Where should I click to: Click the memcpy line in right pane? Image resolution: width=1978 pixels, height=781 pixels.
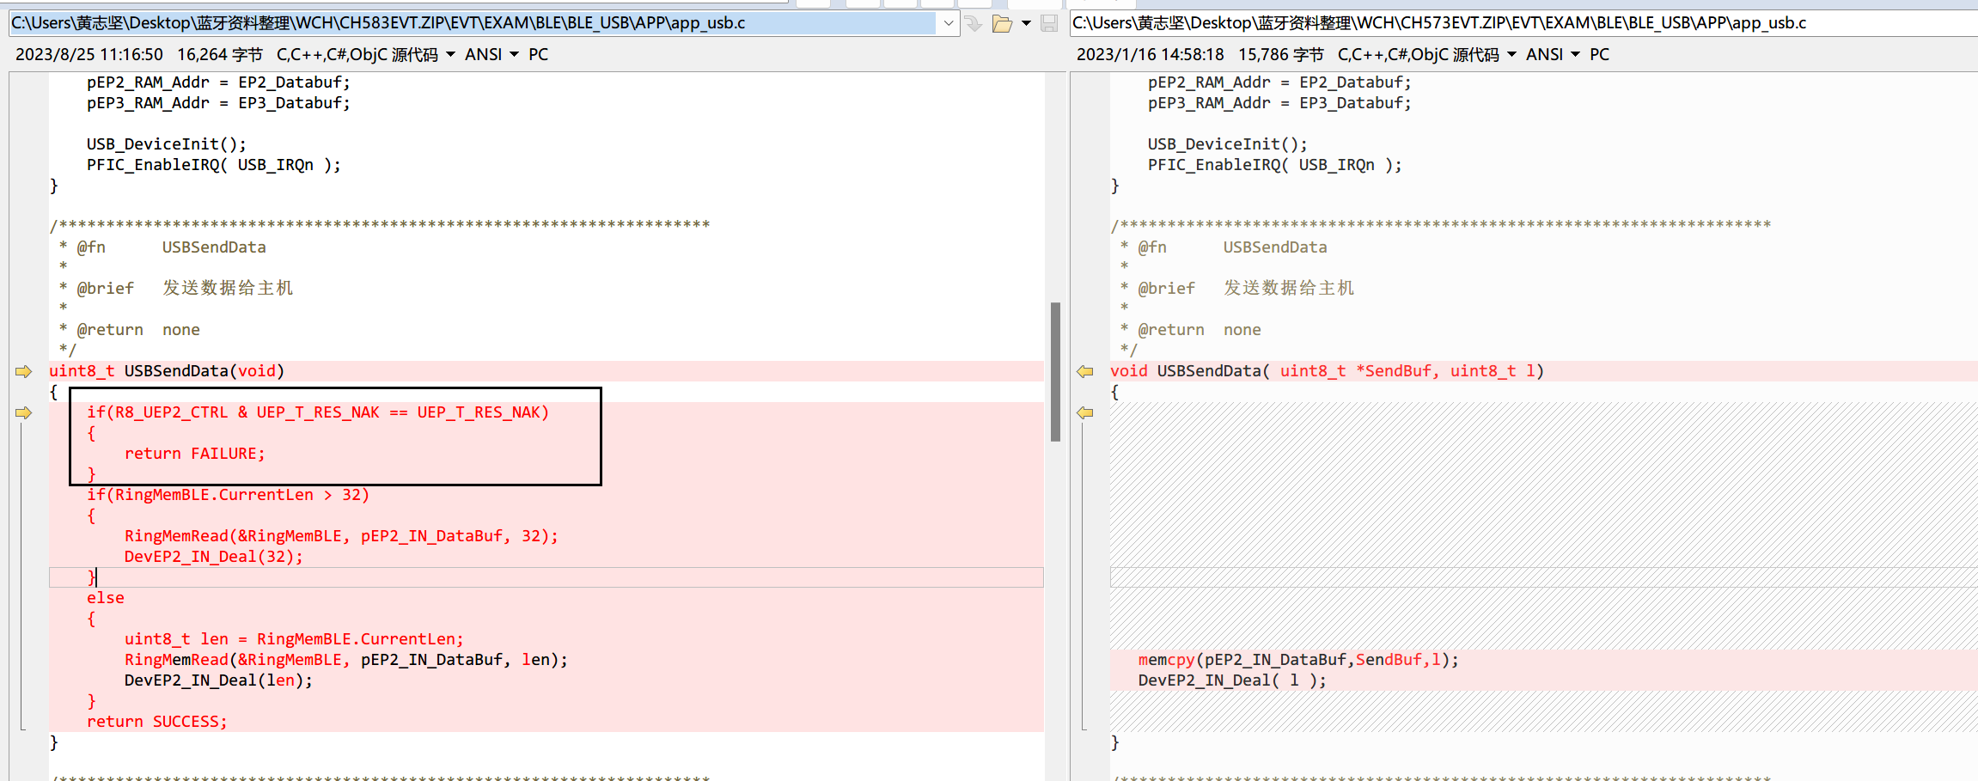[1297, 660]
